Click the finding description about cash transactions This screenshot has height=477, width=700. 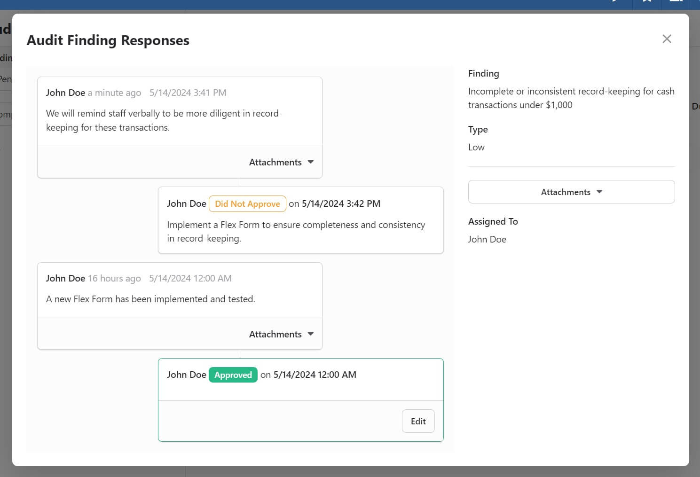click(x=571, y=98)
